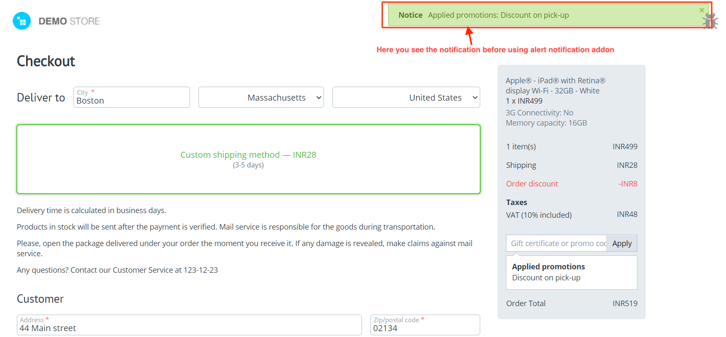726x337 pixels.
Task: Click the Customer Service phone number line
Action: tap(117, 270)
